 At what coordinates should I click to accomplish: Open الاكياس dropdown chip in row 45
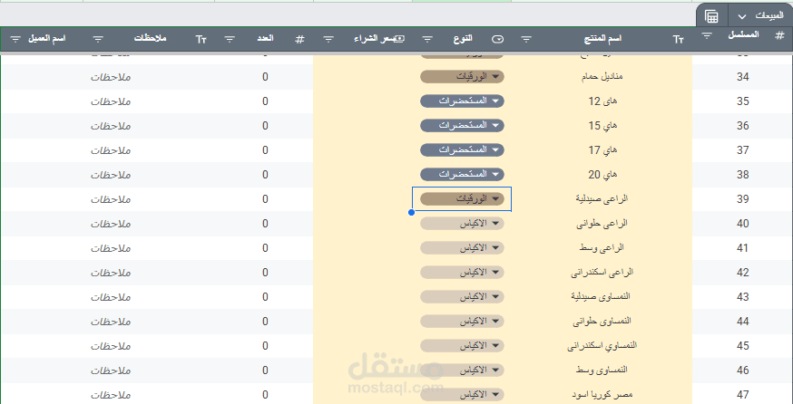click(x=462, y=345)
